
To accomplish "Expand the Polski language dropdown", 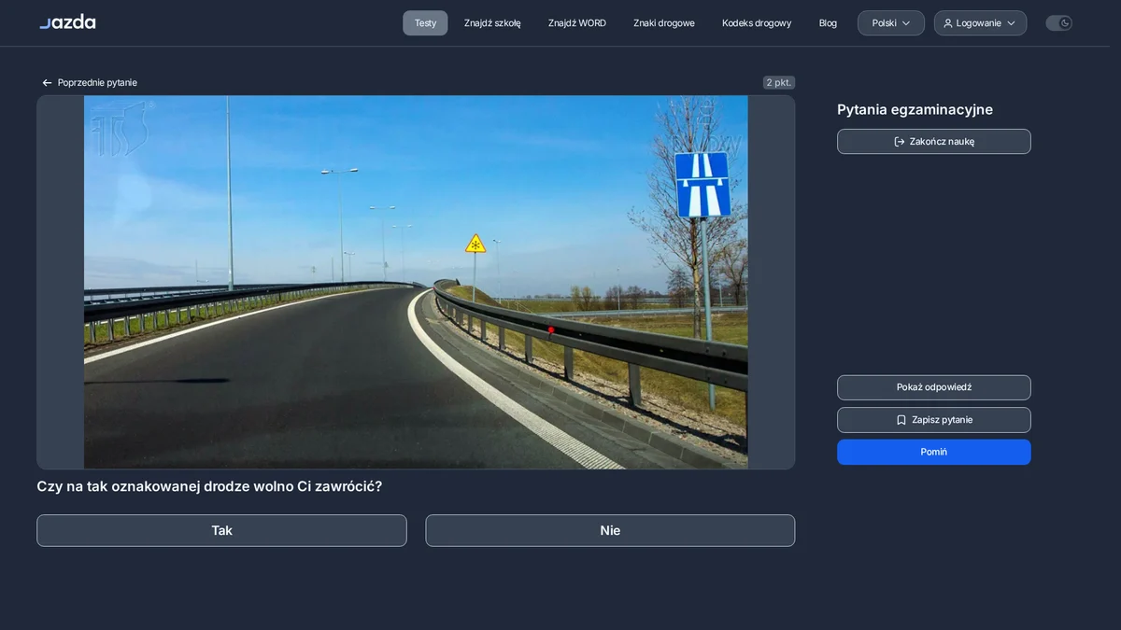I will pyautogui.click(x=891, y=23).
